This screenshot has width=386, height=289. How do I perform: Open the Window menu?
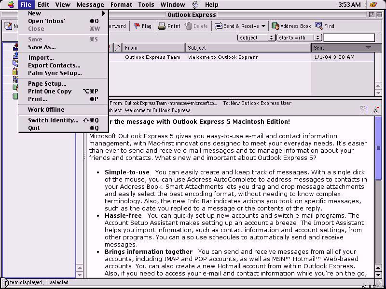(x=173, y=4)
